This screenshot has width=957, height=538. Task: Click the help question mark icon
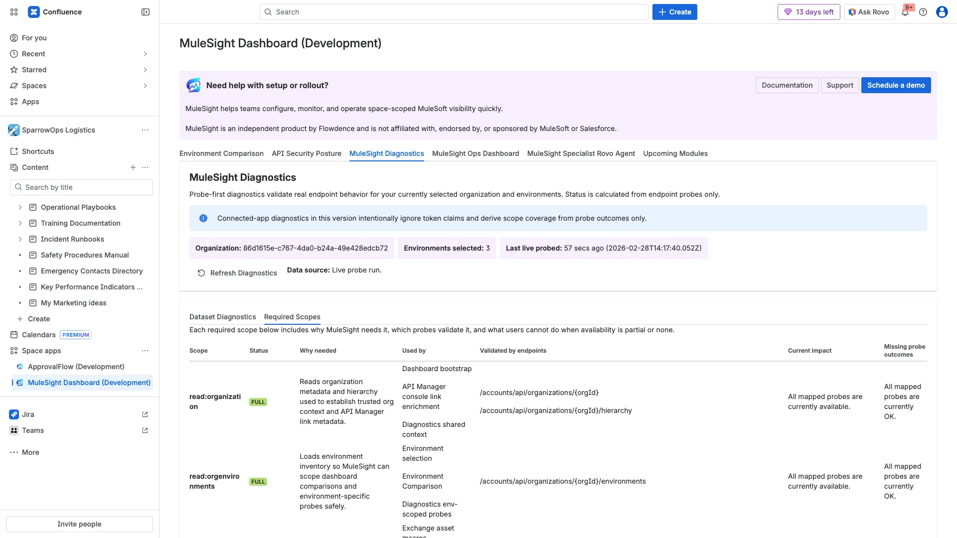[923, 12]
